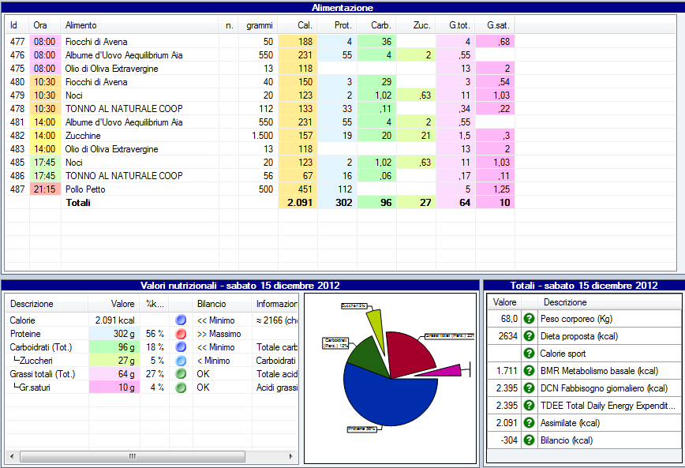This screenshot has height=468, width=685.
Task: Click the help icon beside Dieta proposta (kcal)
Action: pos(530,335)
